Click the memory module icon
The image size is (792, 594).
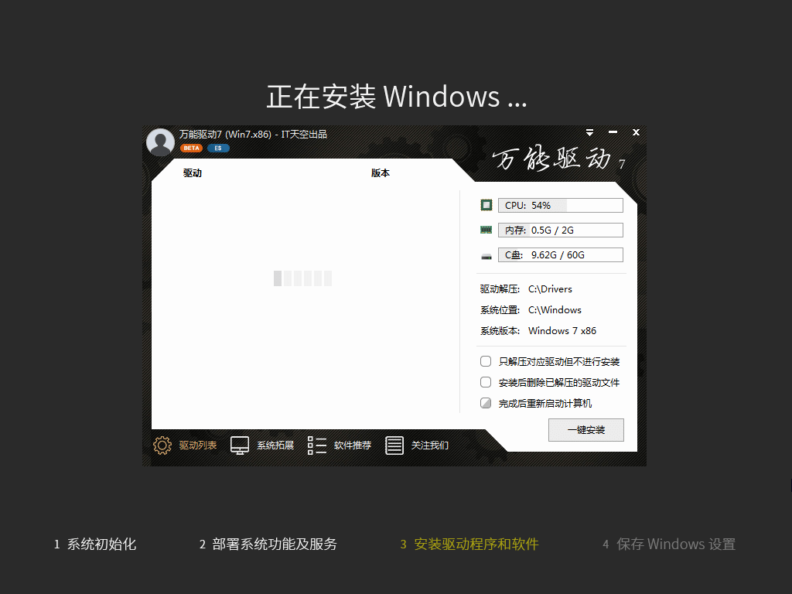pyautogui.click(x=486, y=230)
